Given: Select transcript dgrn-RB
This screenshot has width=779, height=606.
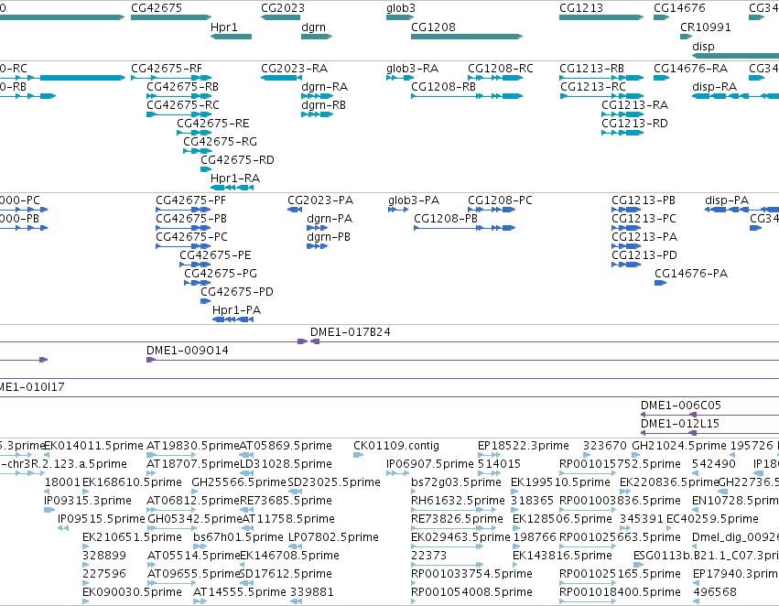Looking at the screenshot, I should pyautogui.click(x=317, y=114).
